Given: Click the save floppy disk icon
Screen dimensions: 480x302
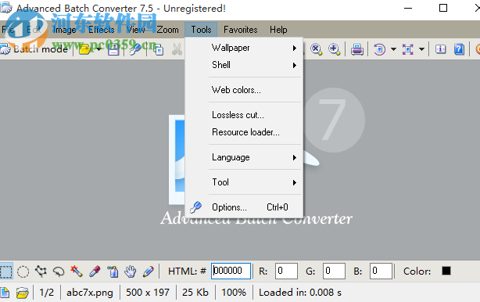Looking at the screenshot, I should coord(113,49).
